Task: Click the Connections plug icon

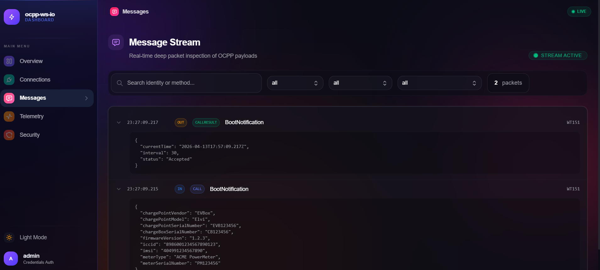Action: pyautogui.click(x=9, y=80)
